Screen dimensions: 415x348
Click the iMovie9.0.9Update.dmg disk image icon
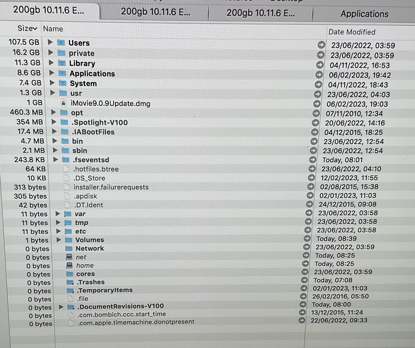coord(63,103)
